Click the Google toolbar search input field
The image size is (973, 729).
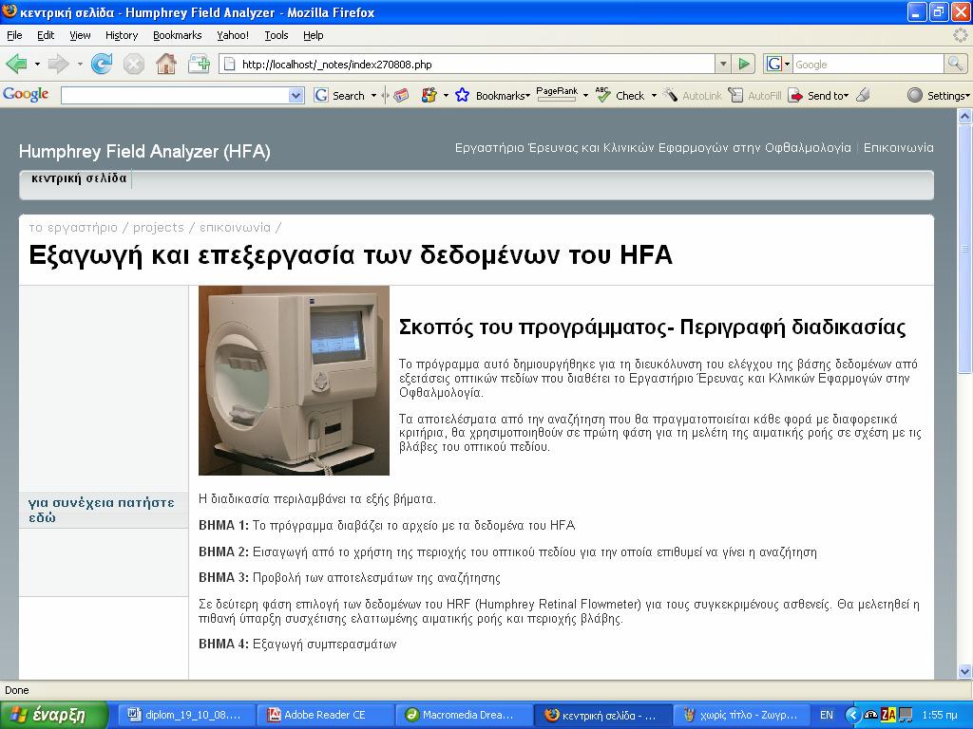175,96
